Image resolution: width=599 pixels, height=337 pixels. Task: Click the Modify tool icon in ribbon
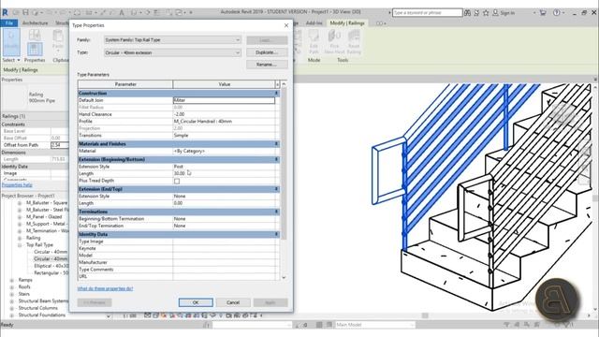click(x=11, y=42)
